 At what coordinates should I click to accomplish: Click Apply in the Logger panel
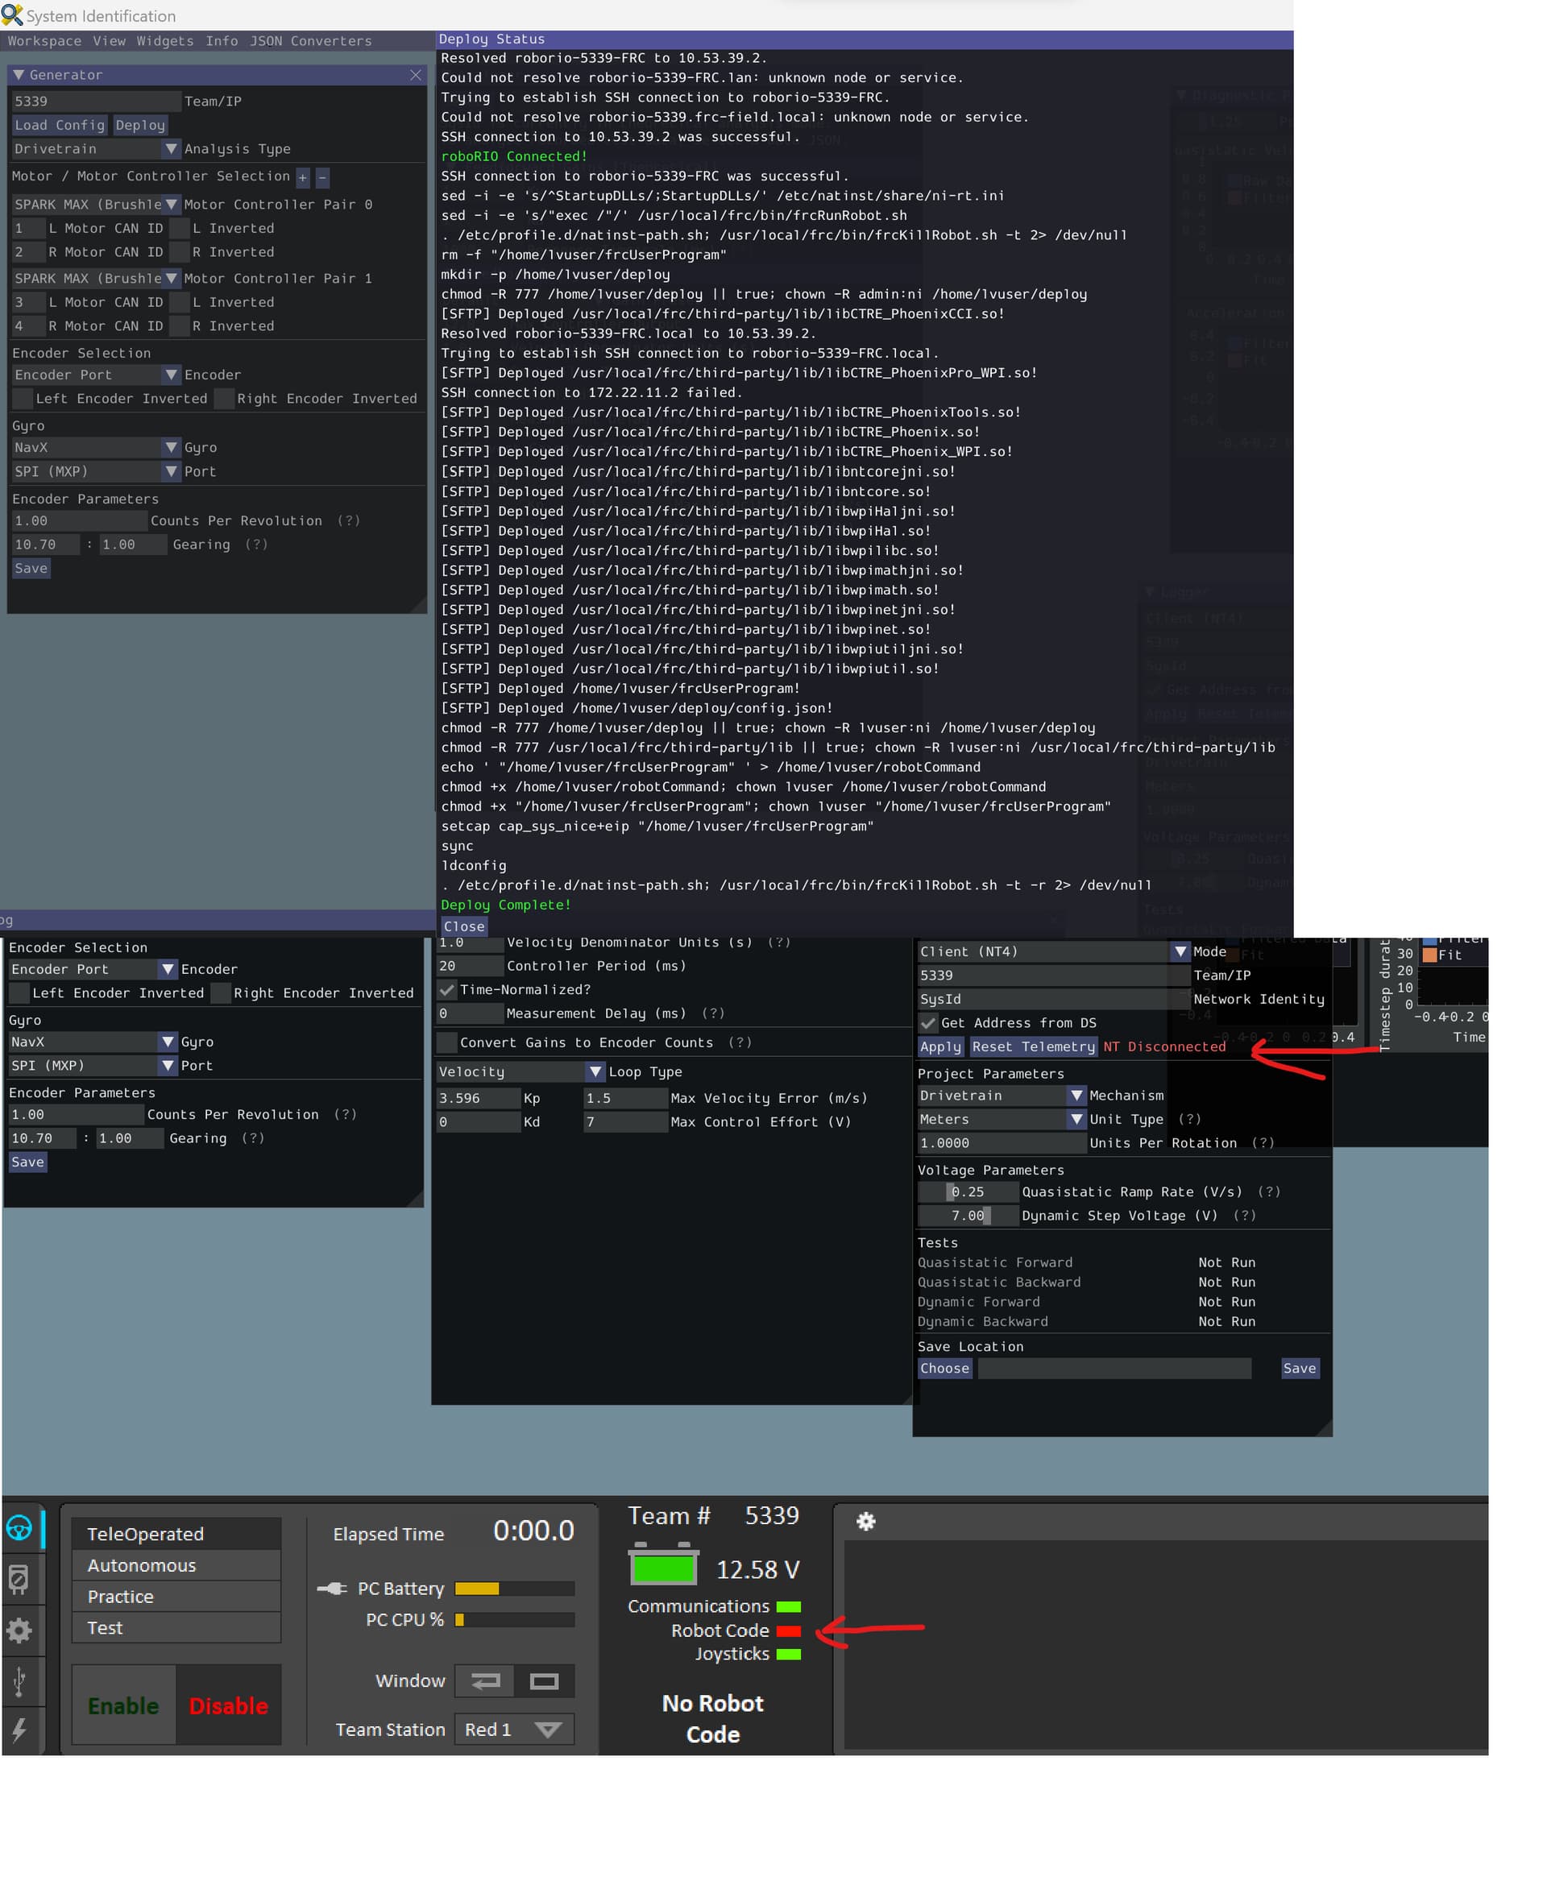(940, 1046)
